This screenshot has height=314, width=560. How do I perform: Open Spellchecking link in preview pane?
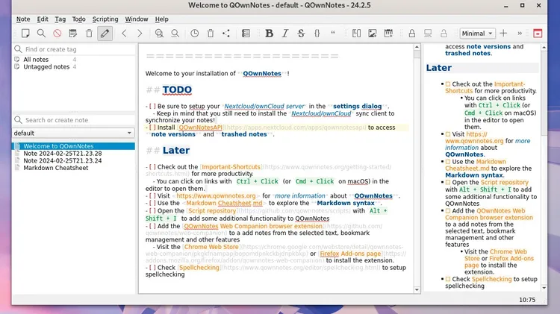tap(491, 279)
